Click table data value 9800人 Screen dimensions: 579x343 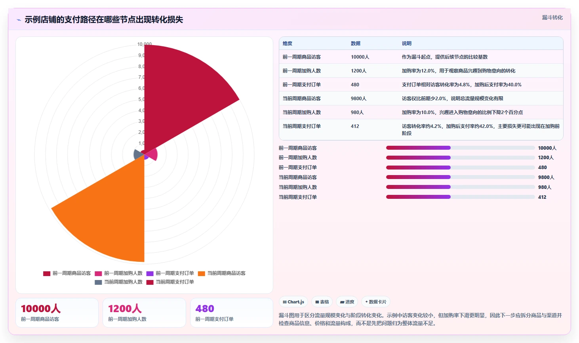tap(359, 99)
